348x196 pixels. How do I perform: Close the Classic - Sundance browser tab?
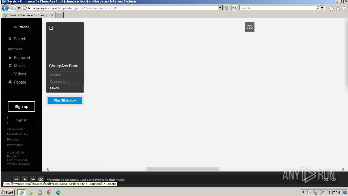(52, 15)
